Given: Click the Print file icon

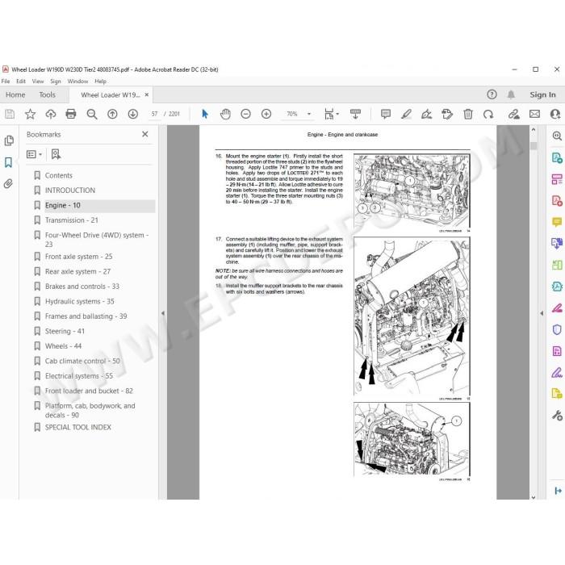Looking at the screenshot, I should pyautogui.click(x=71, y=115).
